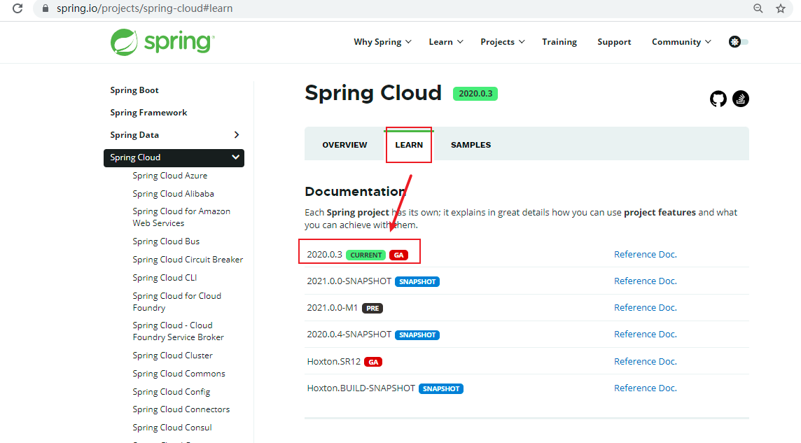Click the green 2020.0.3 version badge by title
The width and height of the screenshot is (801, 443).
(x=475, y=94)
